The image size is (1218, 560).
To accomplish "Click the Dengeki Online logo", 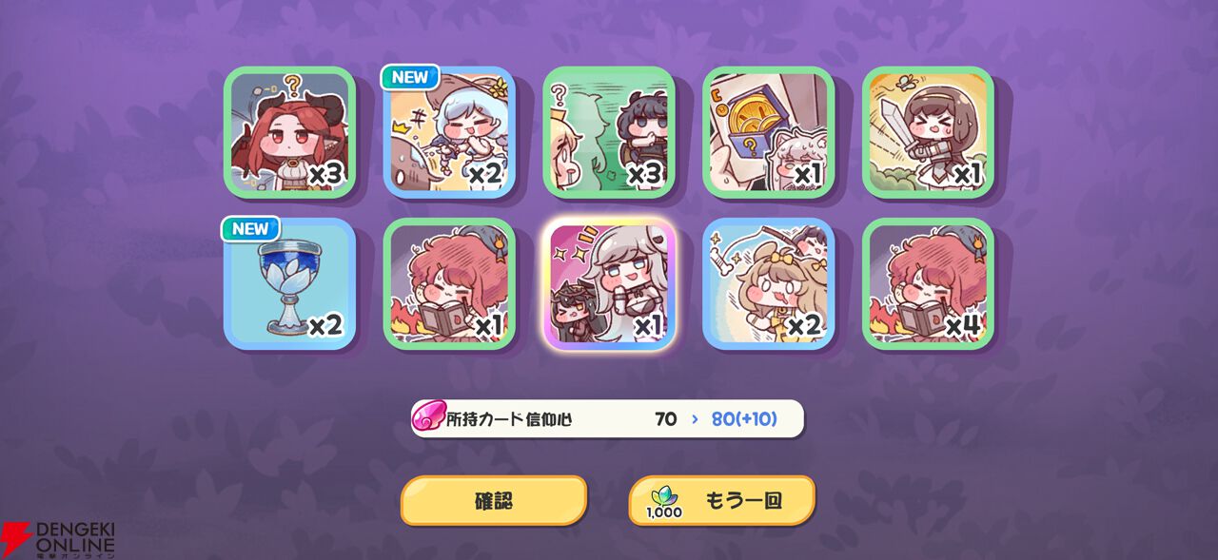I will coord(58,539).
